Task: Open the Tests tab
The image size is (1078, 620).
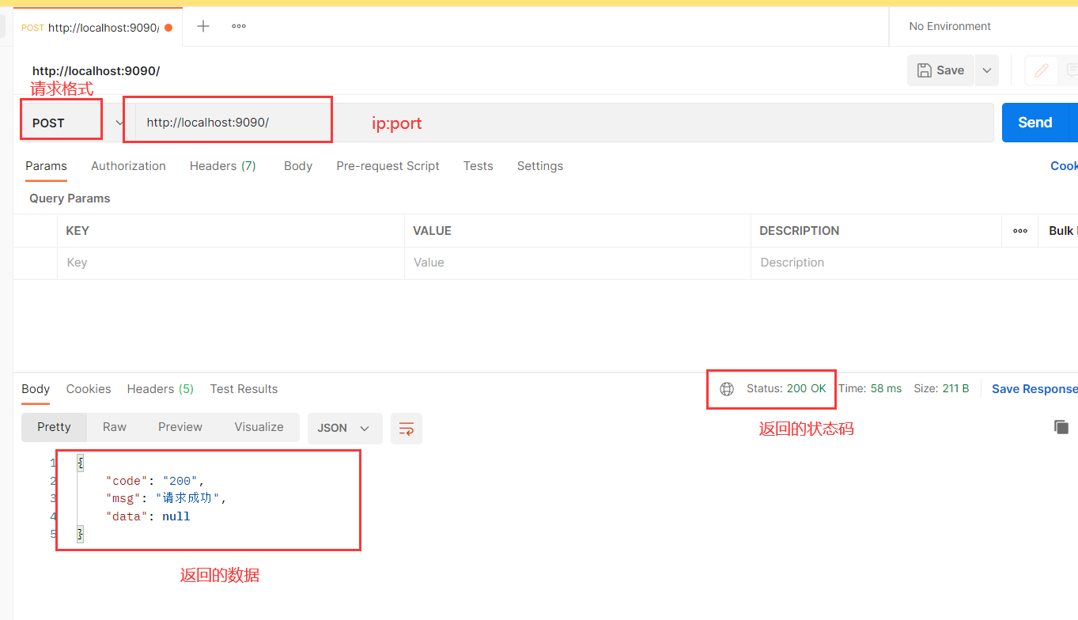Action: [478, 166]
